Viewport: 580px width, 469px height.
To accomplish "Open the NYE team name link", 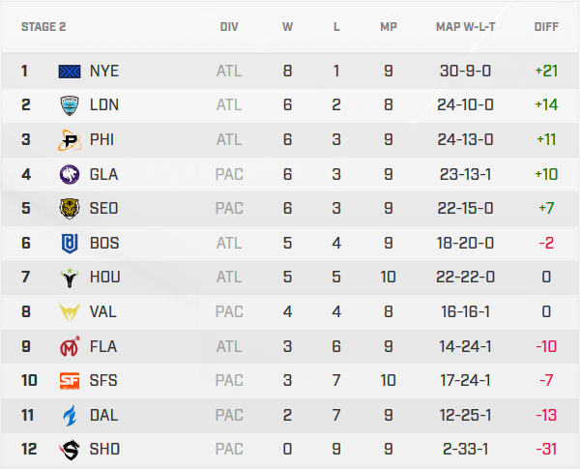I will 103,71.
